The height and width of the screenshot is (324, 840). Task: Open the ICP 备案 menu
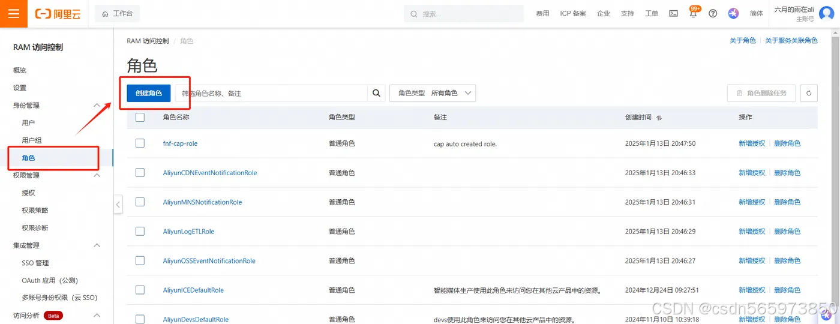(573, 13)
